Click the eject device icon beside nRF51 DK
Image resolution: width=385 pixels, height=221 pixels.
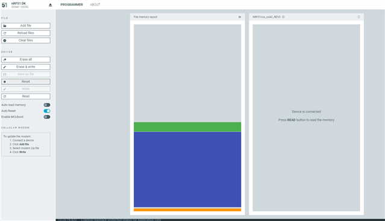tap(51, 5)
